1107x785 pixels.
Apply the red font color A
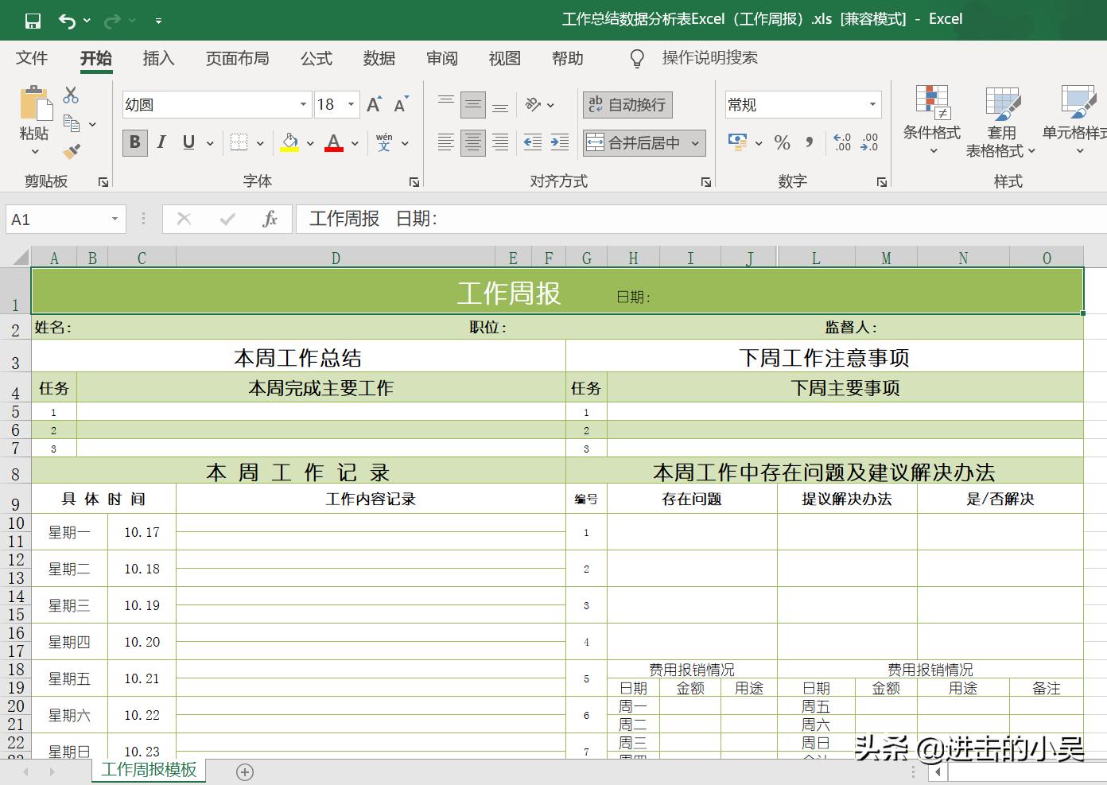[x=334, y=142]
